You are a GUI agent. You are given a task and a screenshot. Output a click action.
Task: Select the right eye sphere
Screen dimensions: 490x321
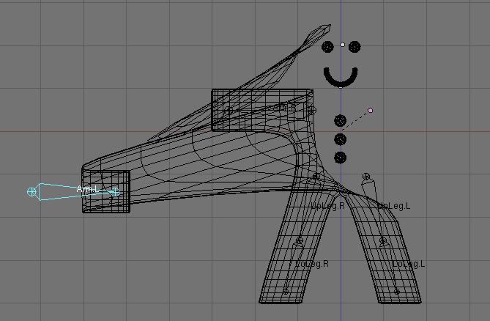pyautogui.click(x=354, y=47)
